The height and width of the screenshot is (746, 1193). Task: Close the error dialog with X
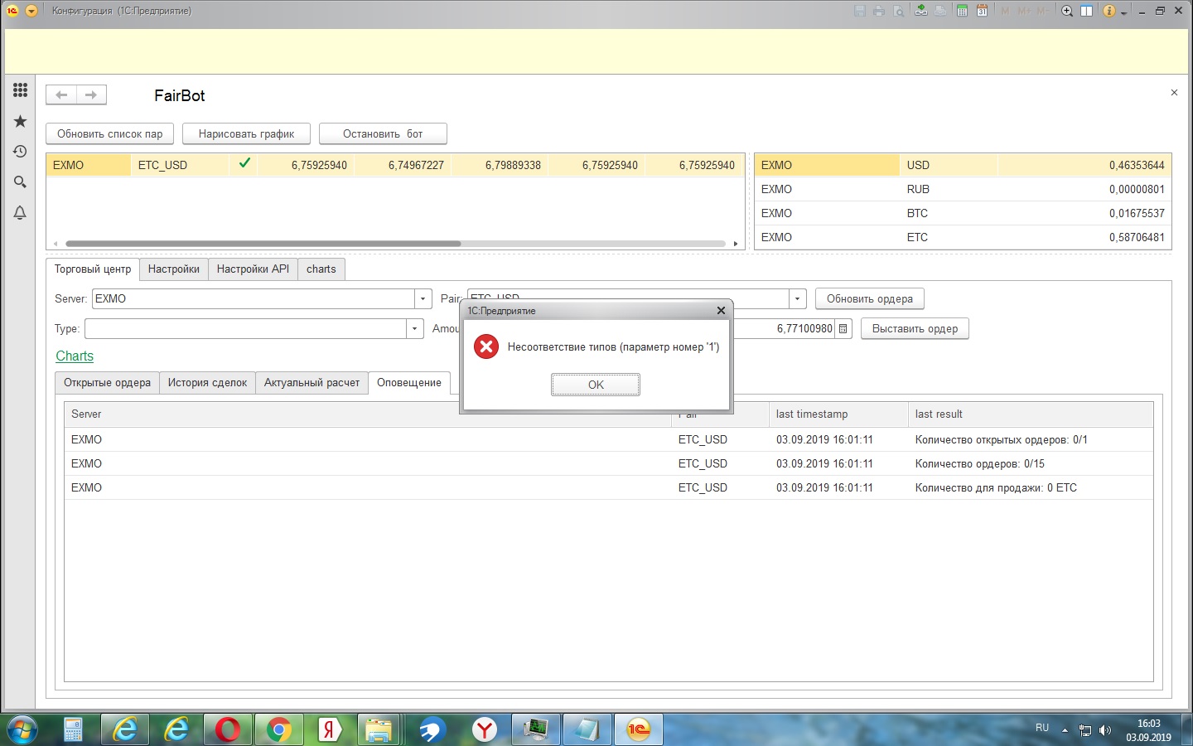pyautogui.click(x=721, y=310)
